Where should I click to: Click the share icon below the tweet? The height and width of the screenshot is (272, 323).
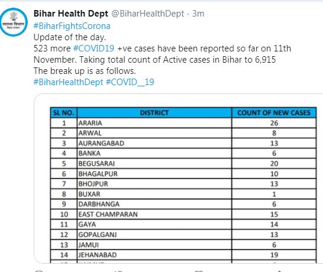click(x=279, y=271)
